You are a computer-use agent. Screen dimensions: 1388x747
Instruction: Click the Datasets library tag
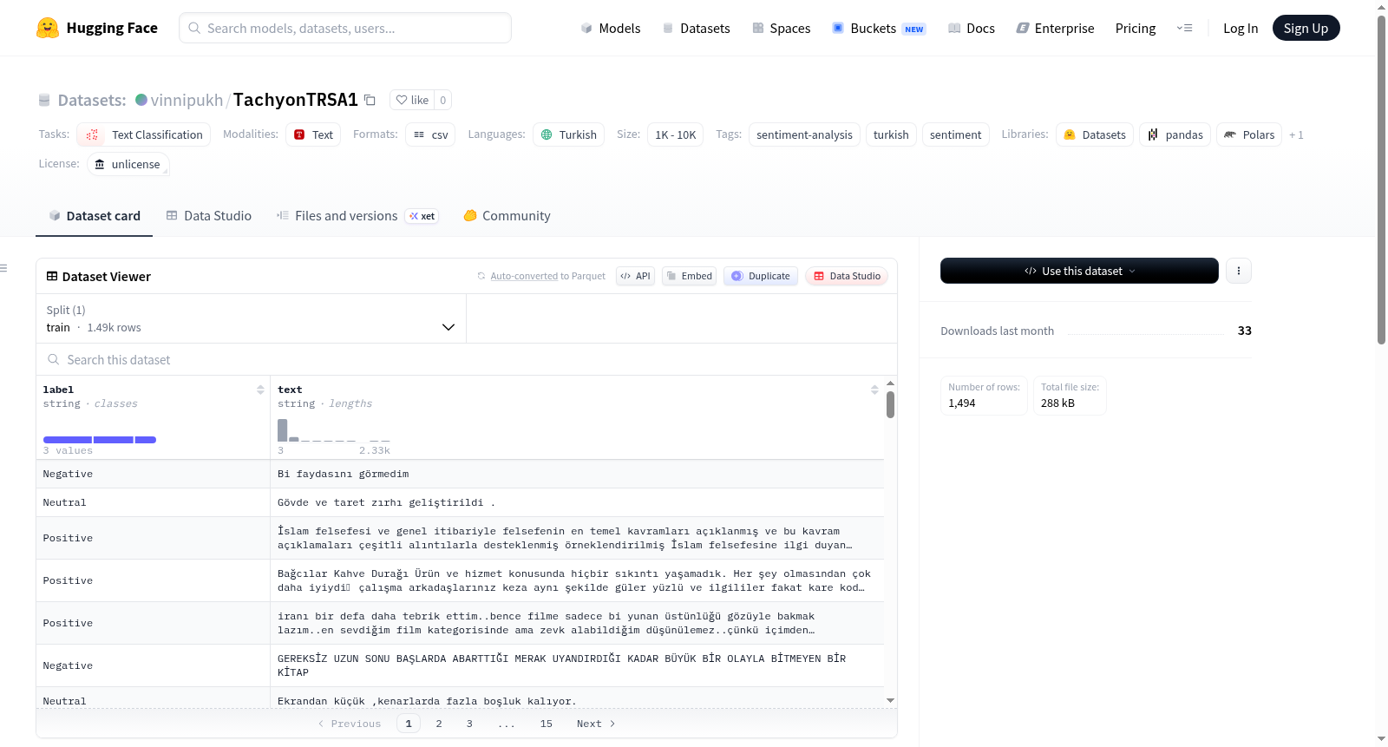(1094, 134)
